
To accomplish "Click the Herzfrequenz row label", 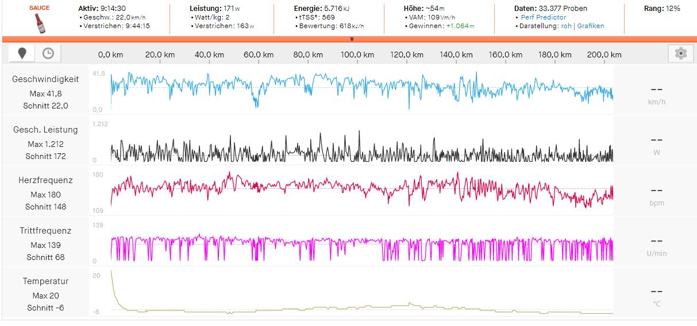I will point(45,180).
